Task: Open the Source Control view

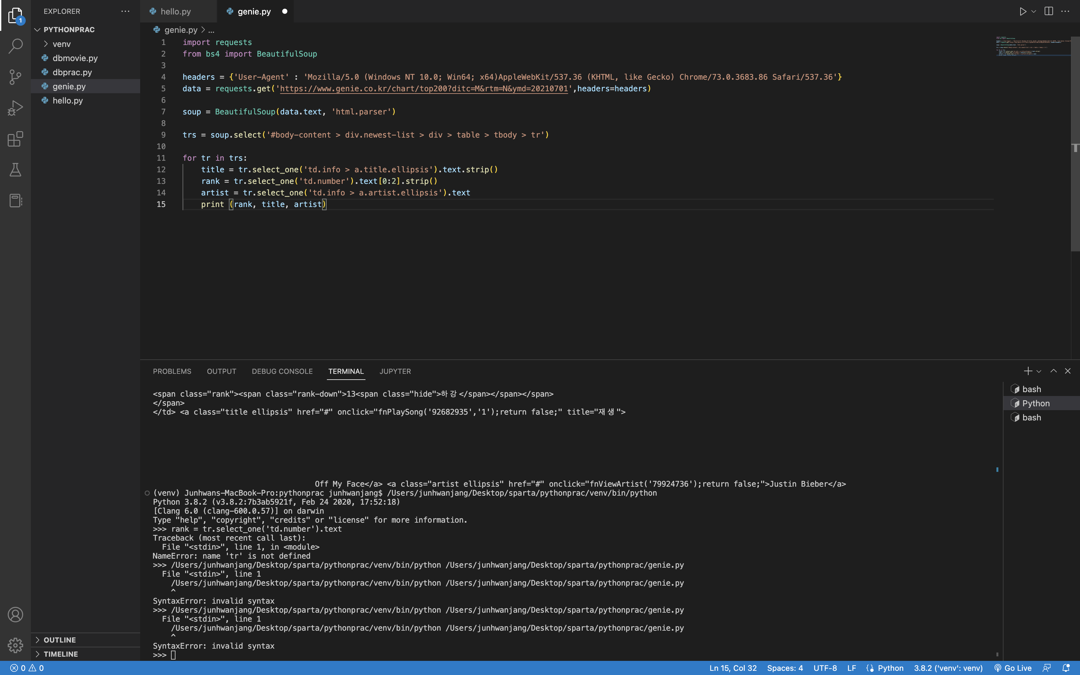Action: click(15, 77)
